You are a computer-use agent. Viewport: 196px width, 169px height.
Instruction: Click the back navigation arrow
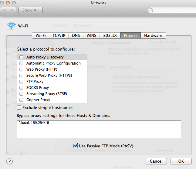(x=4, y=10)
